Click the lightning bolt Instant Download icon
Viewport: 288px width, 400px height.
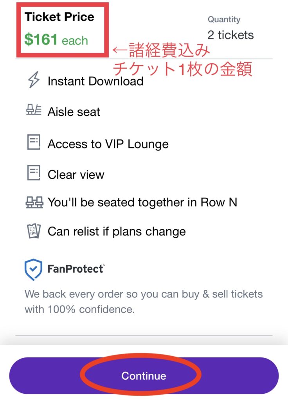coord(34,80)
